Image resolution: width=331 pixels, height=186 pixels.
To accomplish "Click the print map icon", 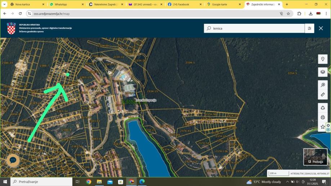I will 323,117.
